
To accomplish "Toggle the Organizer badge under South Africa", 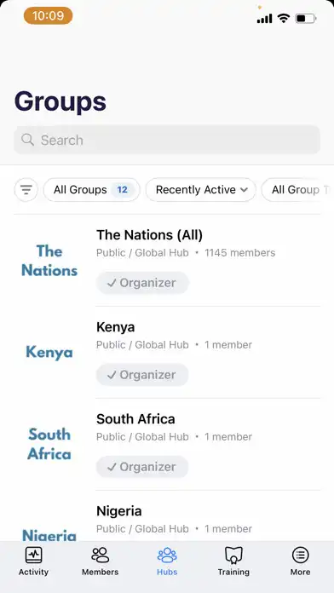I will pos(142,467).
